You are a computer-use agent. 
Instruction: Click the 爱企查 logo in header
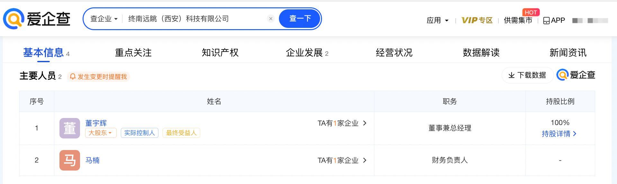pos(37,19)
